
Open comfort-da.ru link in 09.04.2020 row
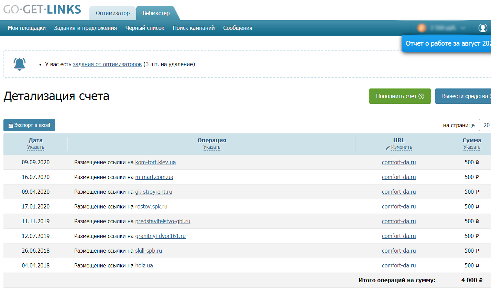pos(399,192)
